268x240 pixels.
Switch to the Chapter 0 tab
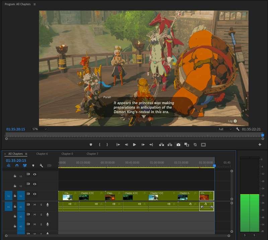point(67,154)
